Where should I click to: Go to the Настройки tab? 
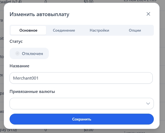99,30
